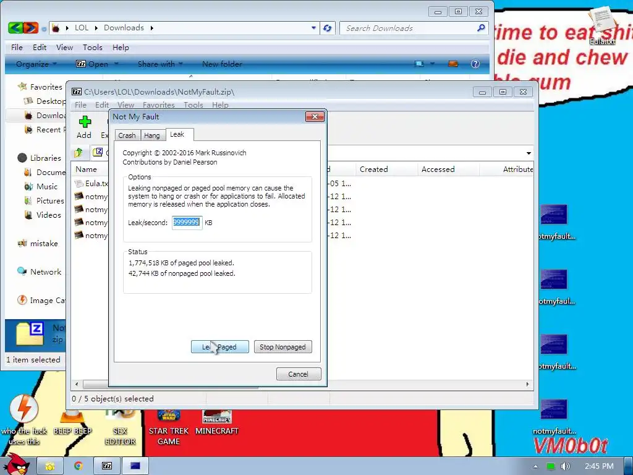Cancel the Not My Fault dialog
Image resolution: width=633 pixels, height=475 pixels.
[x=299, y=374]
